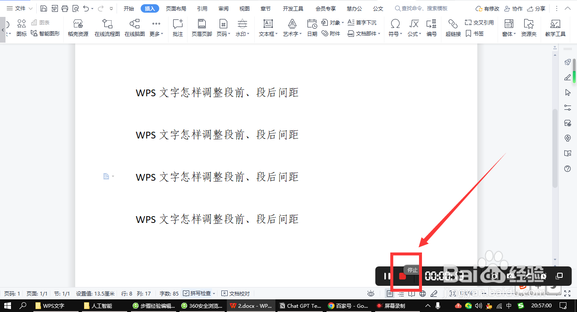
Task: Click the select arrow tool in right sidebar
Action: [568, 92]
